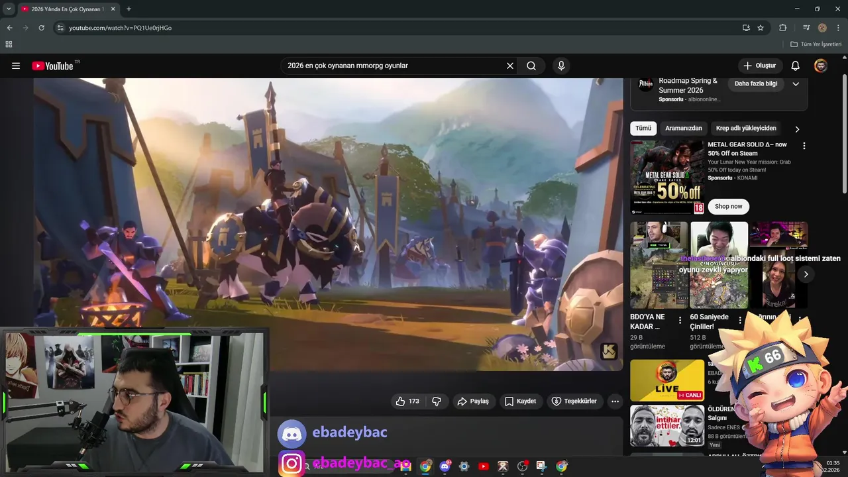Open options for METAL GEAR SOLID ad
The width and height of the screenshot is (848, 477).
[804, 146]
